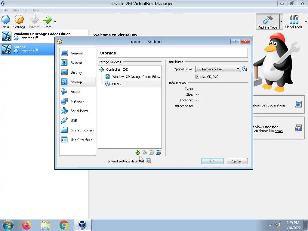Launch Chrome from the taskbar
Image resolution: width=308 pixels, height=231 pixels.
[64, 225]
